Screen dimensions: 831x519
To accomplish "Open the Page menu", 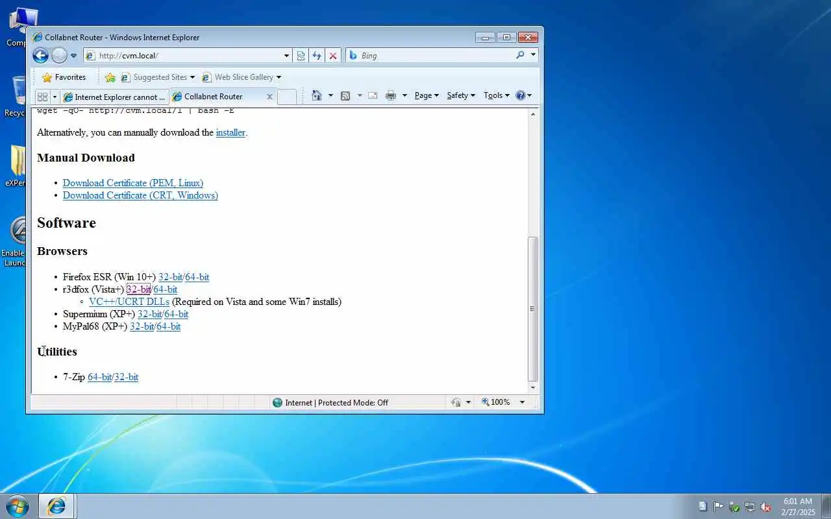I will (427, 95).
